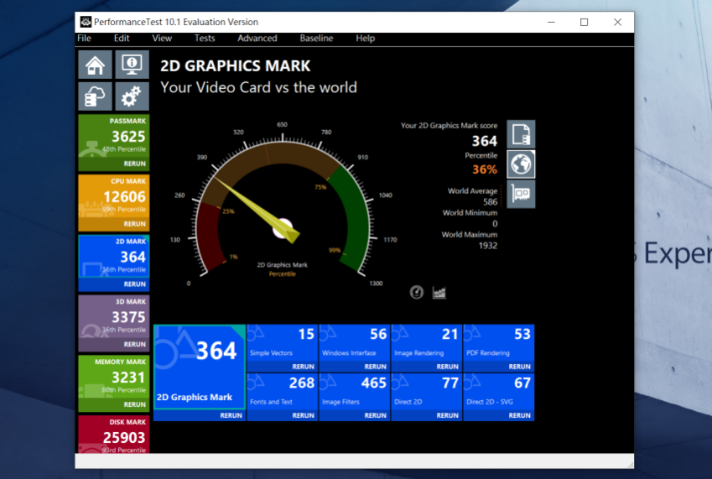Rerun the Direct 2D - SVG test
This screenshot has width=712, height=479.
(519, 415)
